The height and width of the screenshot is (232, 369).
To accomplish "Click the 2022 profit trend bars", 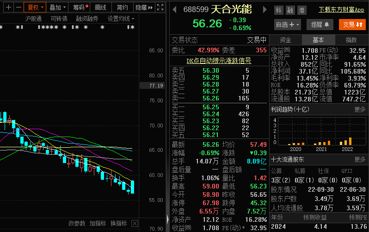I will pos(346,141).
